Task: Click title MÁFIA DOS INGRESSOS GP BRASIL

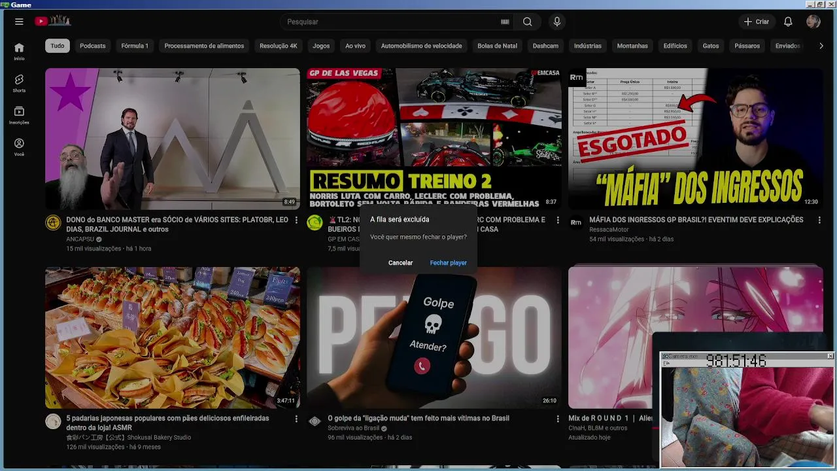Action: pos(696,220)
